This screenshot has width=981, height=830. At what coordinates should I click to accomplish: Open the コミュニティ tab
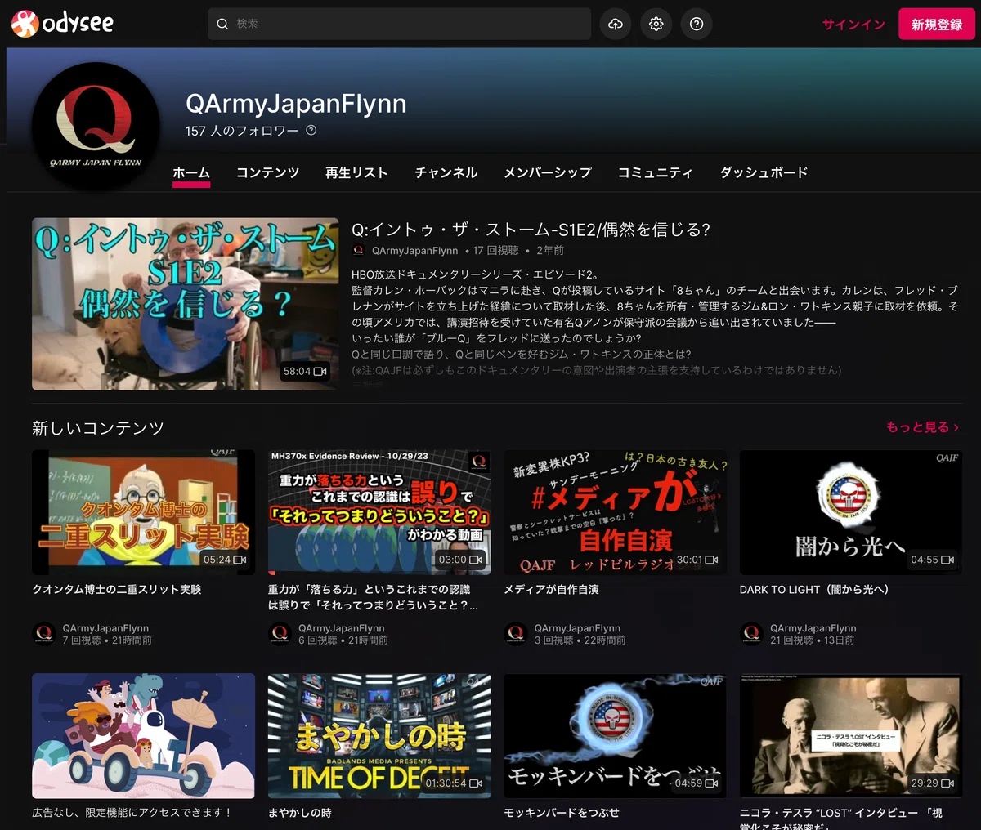(655, 173)
